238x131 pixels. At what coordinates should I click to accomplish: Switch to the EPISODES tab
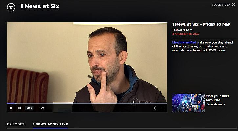click(16, 124)
